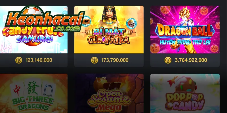This screenshot has height=113, width=227.
Task: Click the coin icon beside 3,764,922,000
Action: 168,60
